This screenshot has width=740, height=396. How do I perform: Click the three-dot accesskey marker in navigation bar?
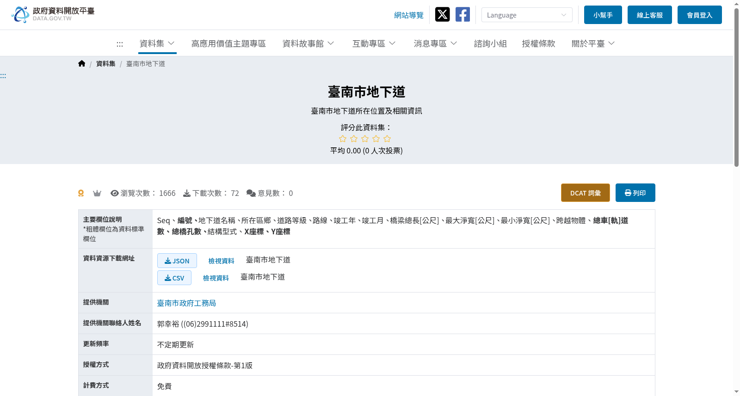pos(120,44)
